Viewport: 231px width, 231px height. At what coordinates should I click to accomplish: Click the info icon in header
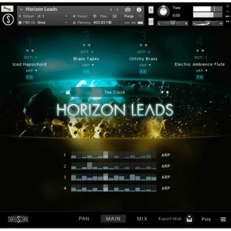139,10
